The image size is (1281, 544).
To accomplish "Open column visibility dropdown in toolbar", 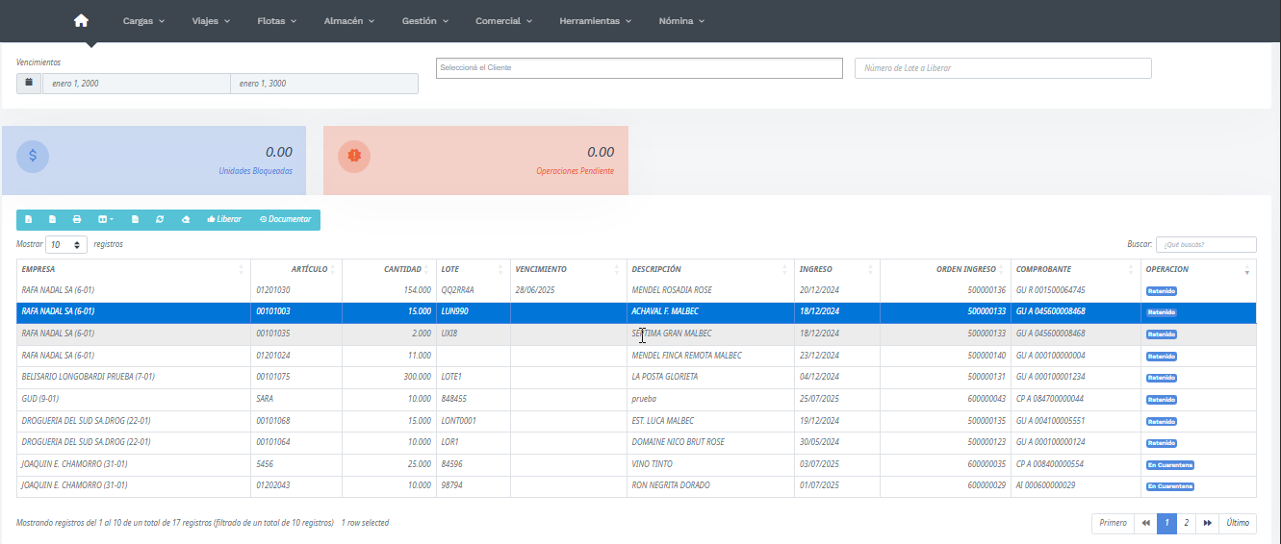I will [106, 219].
